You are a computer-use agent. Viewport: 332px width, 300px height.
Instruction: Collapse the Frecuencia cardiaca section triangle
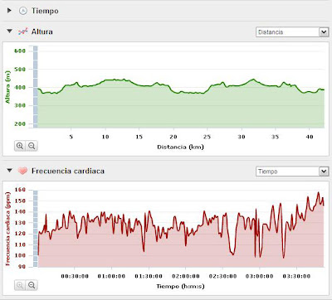pos(9,171)
